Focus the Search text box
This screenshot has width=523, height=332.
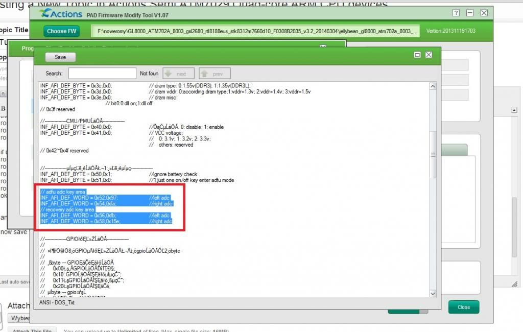point(102,74)
